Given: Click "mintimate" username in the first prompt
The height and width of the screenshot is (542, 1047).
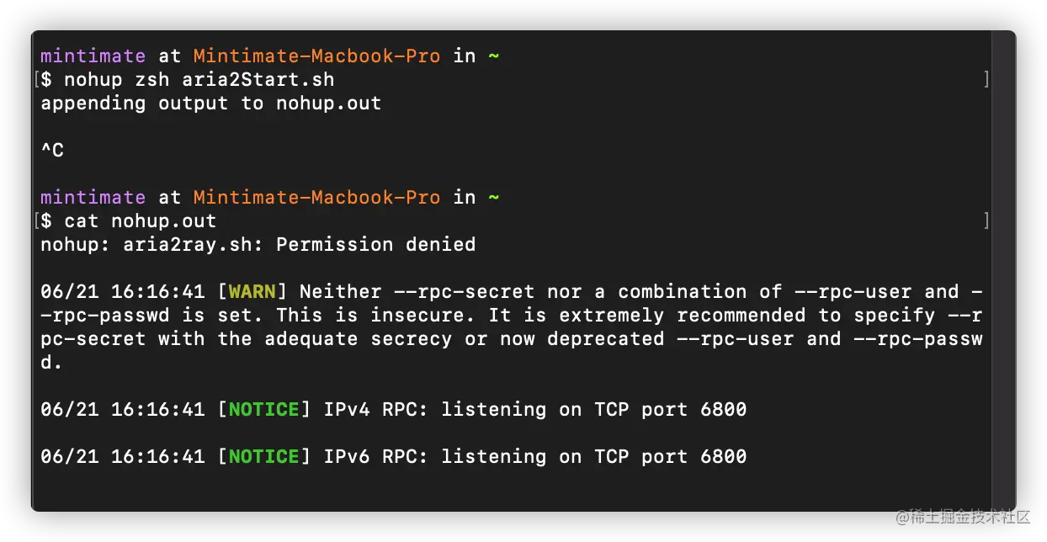Looking at the screenshot, I should 93,56.
